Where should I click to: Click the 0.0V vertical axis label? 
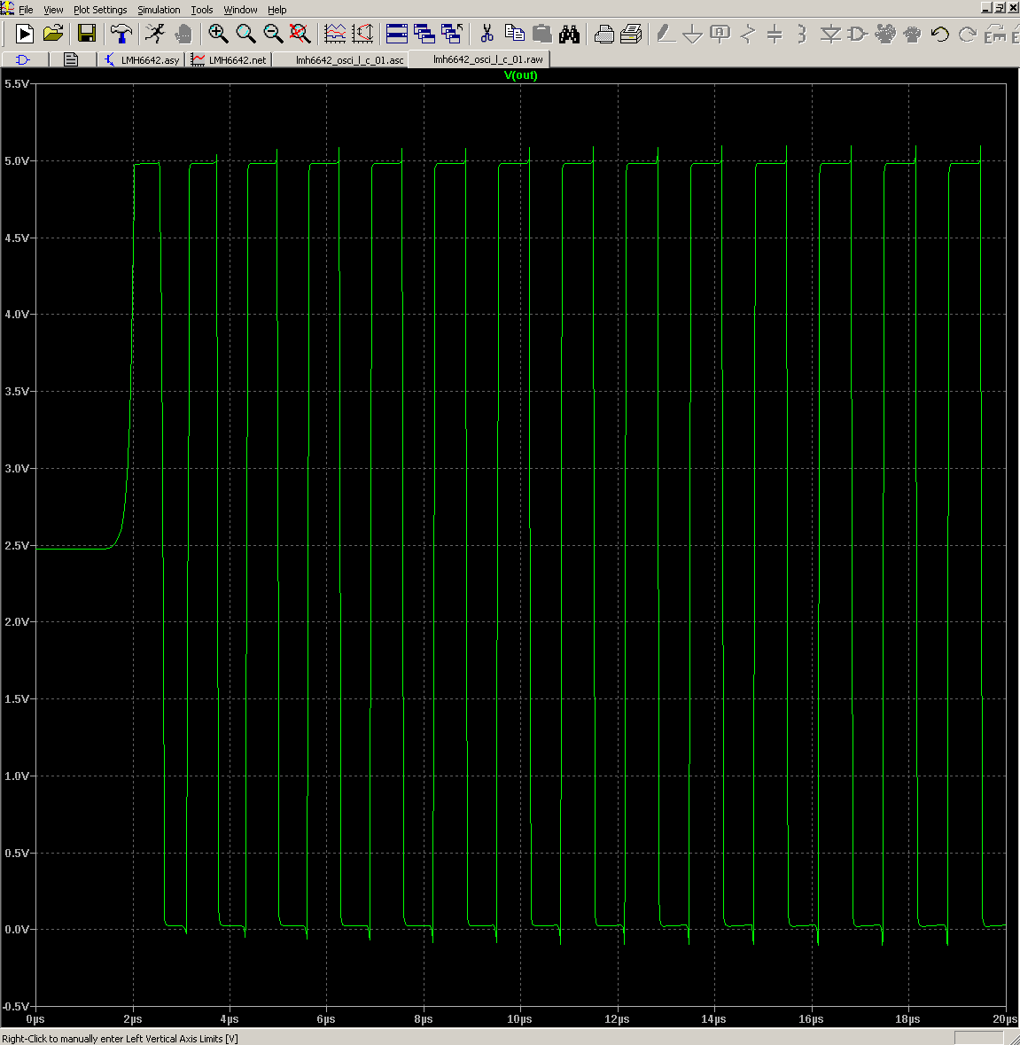click(x=17, y=930)
